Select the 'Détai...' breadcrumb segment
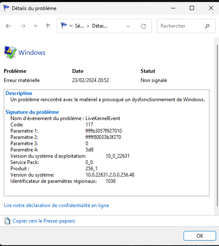219x246 pixels. pyautogui.click(x=100, y=26)
